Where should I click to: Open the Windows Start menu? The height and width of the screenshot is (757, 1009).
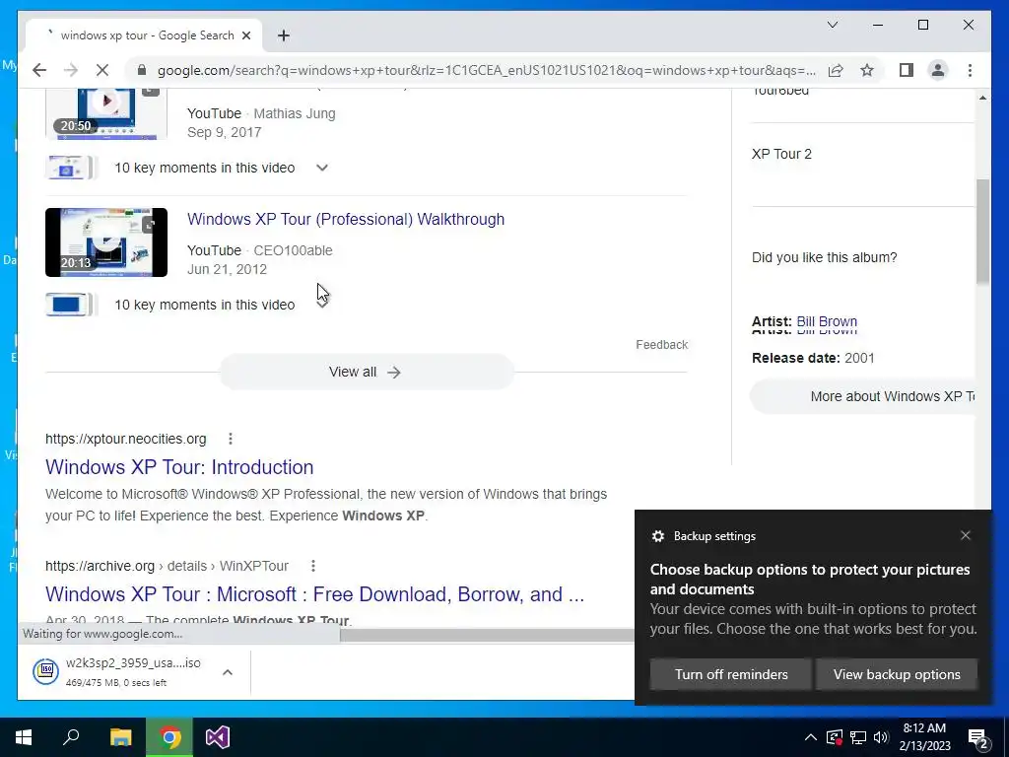click(x=24, y=737)
